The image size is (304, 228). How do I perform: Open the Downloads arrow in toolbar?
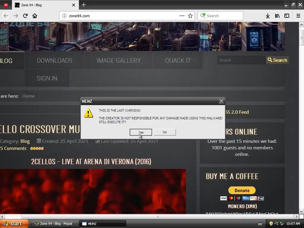(x=268, y=16)
